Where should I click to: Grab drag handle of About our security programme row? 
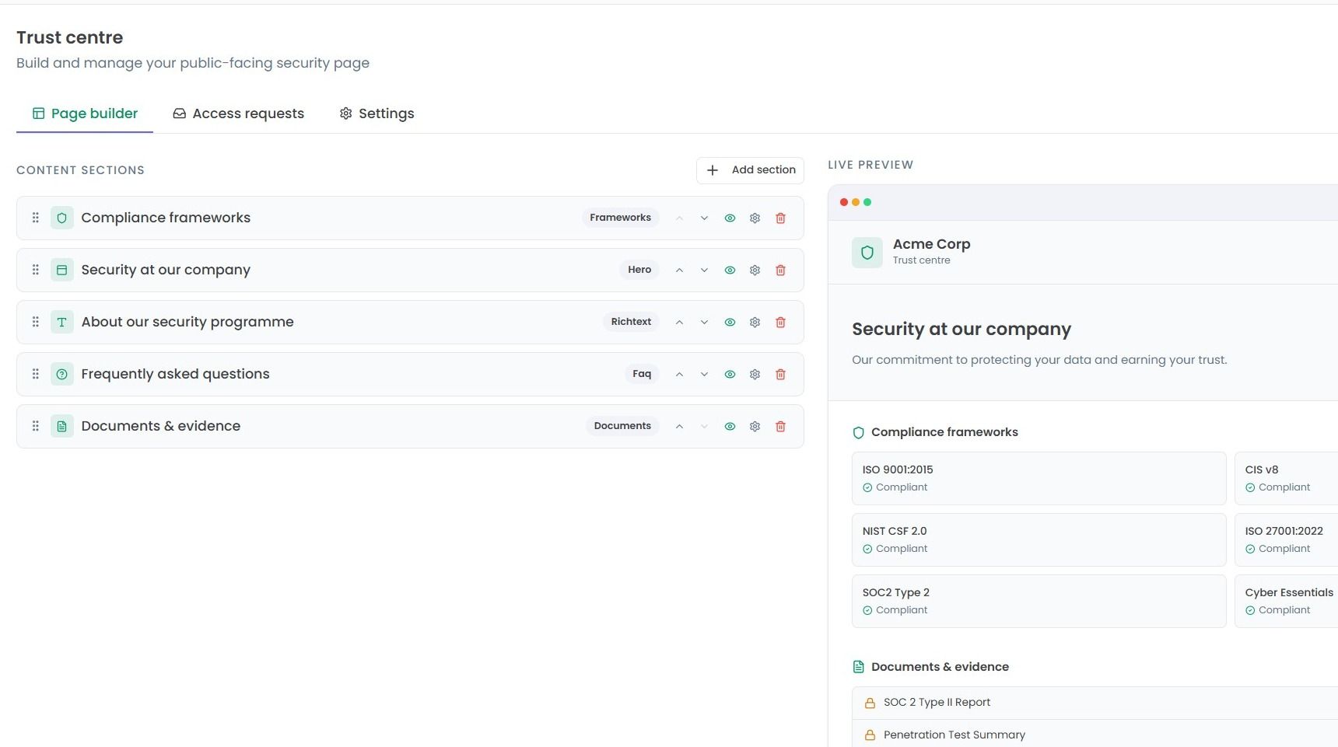point(35,322)
